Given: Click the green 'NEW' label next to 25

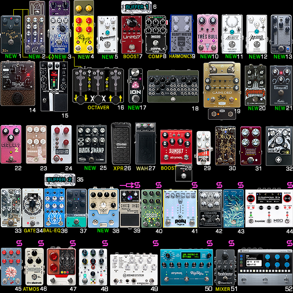Looking at the screenshot, I should coord(90,168).
